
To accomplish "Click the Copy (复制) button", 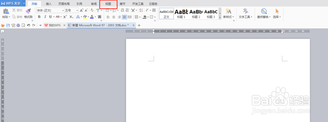I will coord(17,17).
